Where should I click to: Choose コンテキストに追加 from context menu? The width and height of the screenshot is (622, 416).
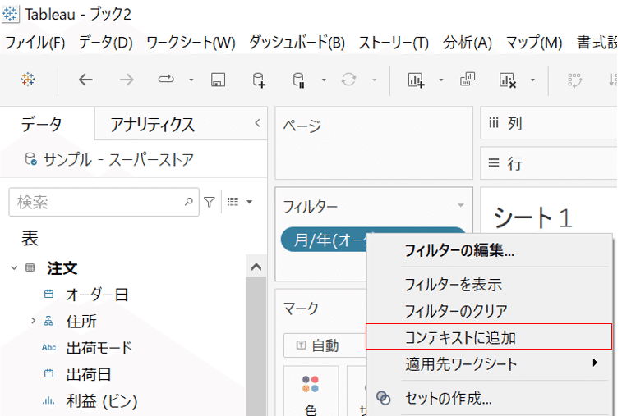[489, 336]
